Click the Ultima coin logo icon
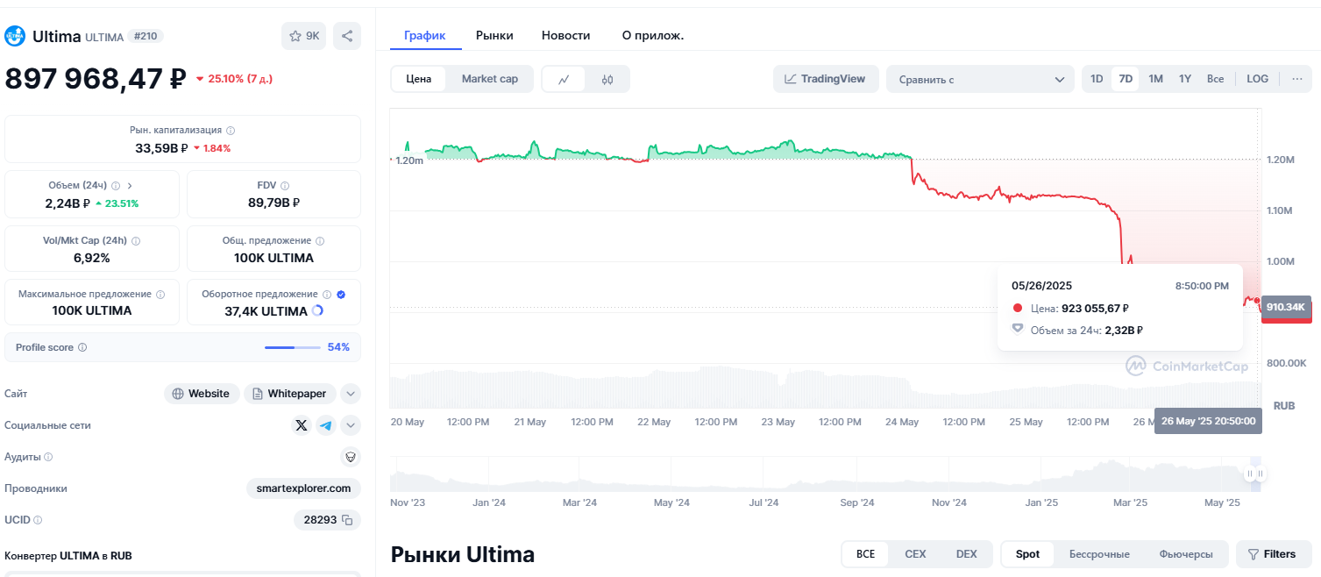The width and height of the screenshot is (1321, 577). point(15,36)
